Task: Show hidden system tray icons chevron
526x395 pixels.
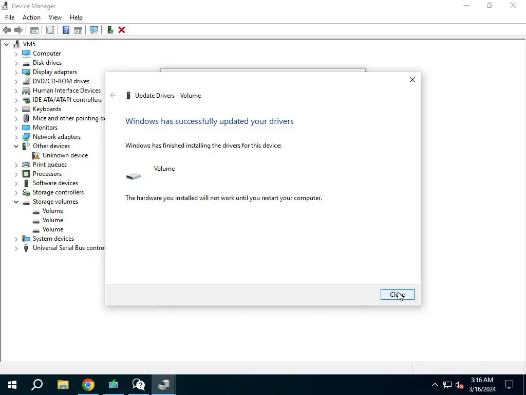Action: point(435,385)
